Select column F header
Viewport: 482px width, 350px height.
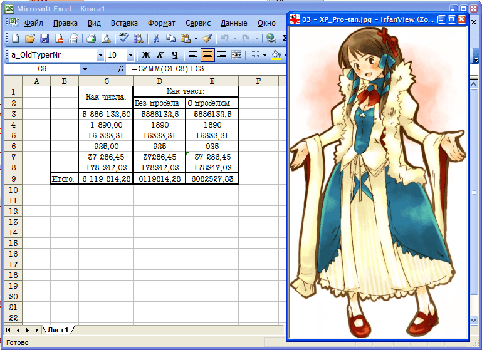point(258,81)
